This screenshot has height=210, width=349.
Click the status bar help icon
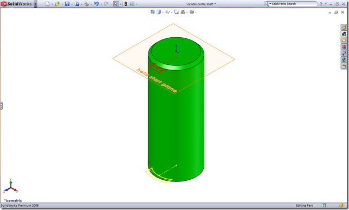tap(324, 206)
